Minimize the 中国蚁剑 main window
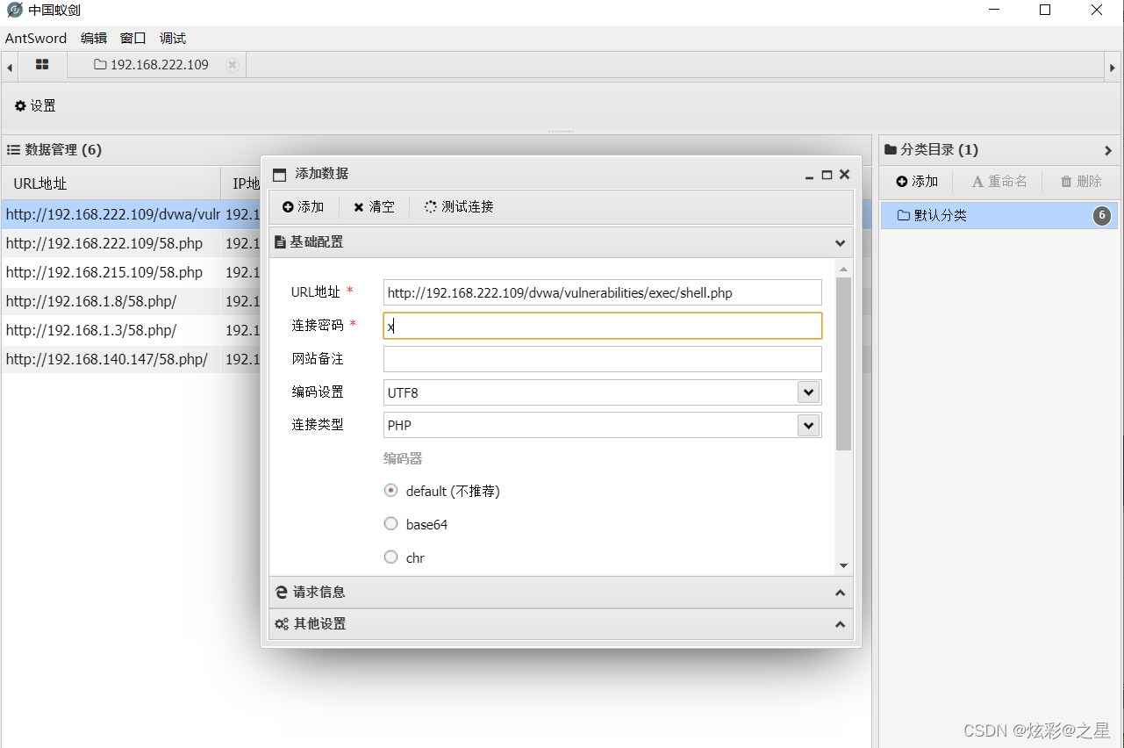This screenshot has height=748, width=1124. point(993,11)
